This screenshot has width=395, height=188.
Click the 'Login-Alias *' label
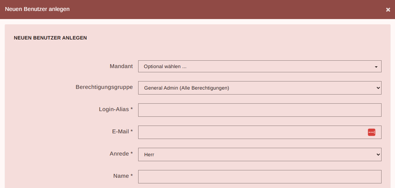[115, 109]
